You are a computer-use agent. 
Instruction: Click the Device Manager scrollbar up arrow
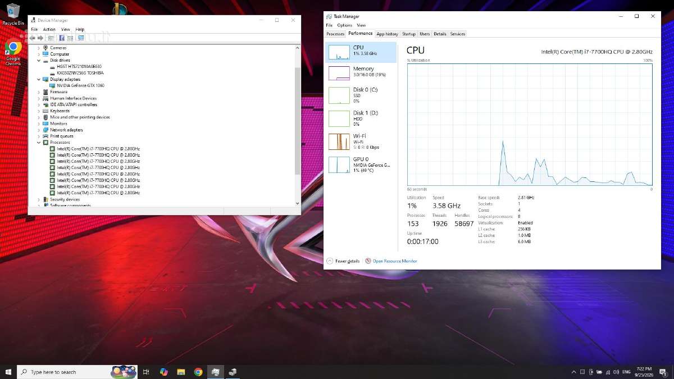tap(298, 48)
